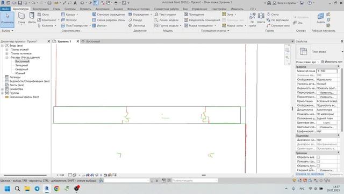Toggle Обрезать вид checkbox
The width and height of the screenshot is (344, 194).
point(318,157)
